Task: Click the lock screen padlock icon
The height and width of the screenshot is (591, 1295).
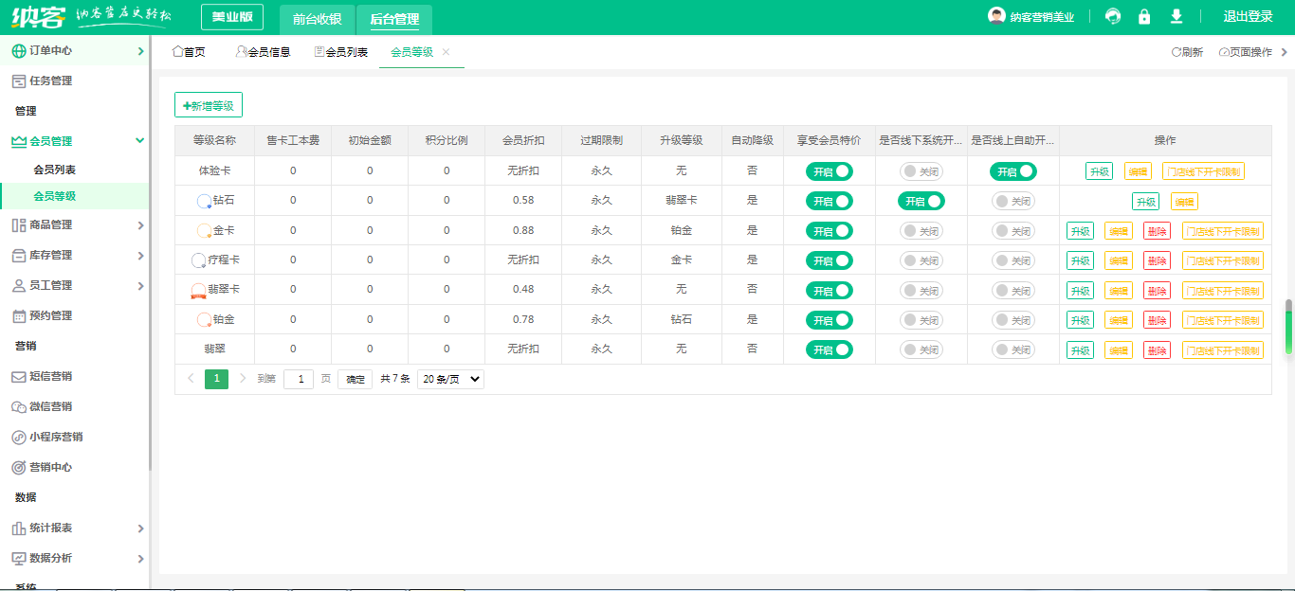Action: click(x=1144, y=17)
